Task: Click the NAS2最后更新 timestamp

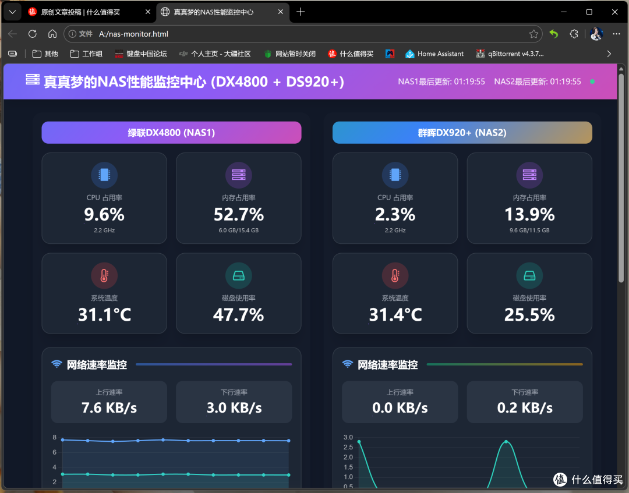Action: pos(538,81)
